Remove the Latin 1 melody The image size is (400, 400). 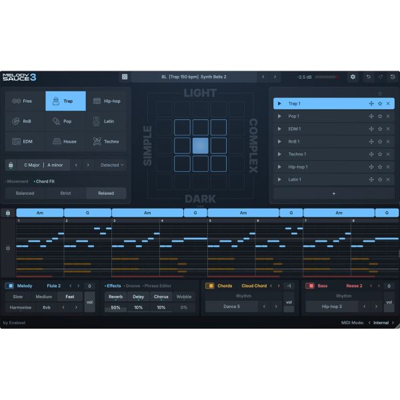(388, 179)
